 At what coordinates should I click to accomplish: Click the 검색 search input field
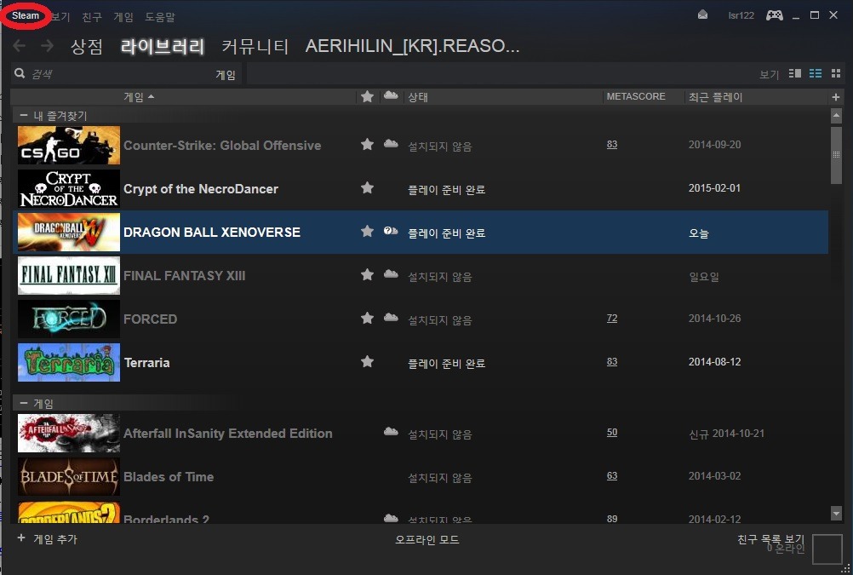point(111,75)
